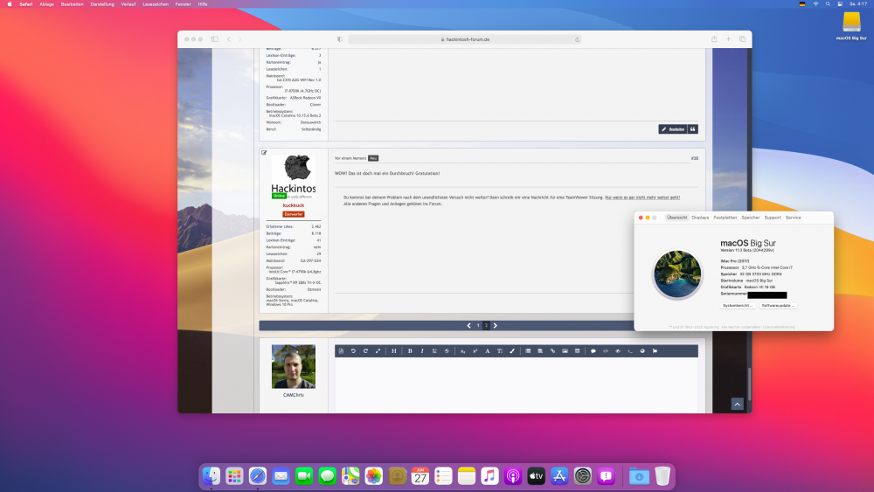Image resolution: width=874 pixels, height=492 pixels.
Task: Click the insert image icon in the editor
Action: tap(565, 351)
